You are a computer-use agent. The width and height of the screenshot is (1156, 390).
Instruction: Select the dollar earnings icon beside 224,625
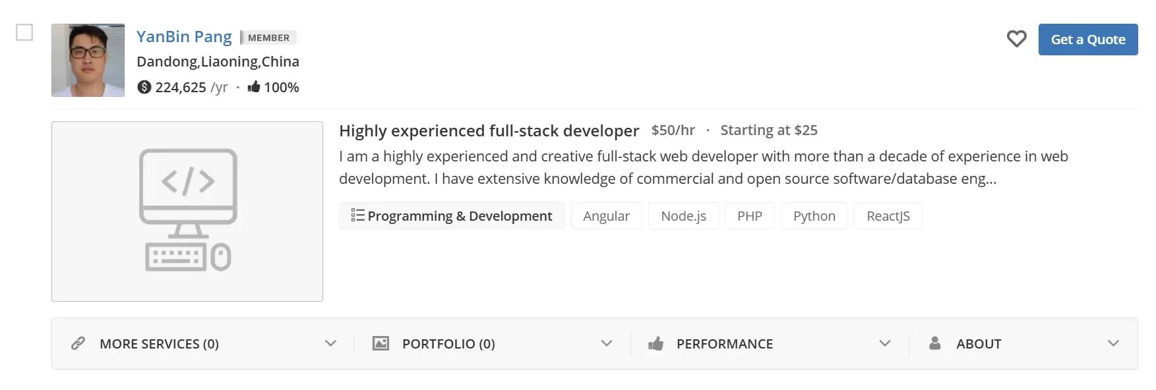coord(145,86)
